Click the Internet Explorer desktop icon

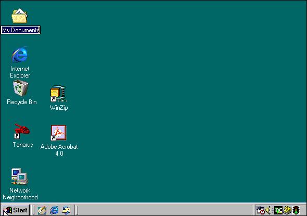pos(20,55)
